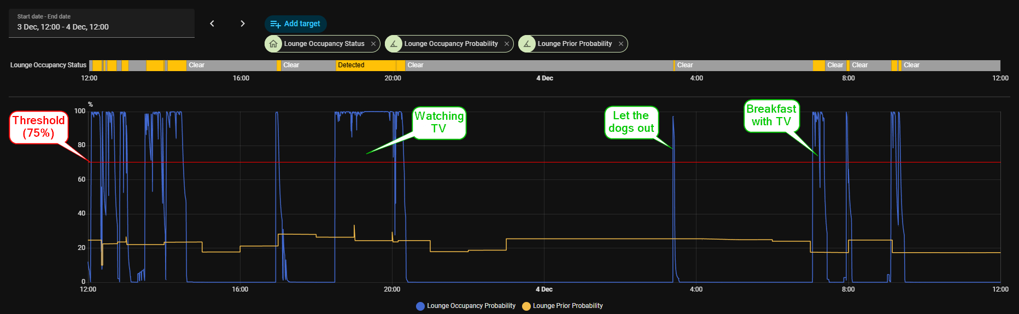Open the Start date - End date picker
Screen dimensions: 1019x314
click(102, 23)
